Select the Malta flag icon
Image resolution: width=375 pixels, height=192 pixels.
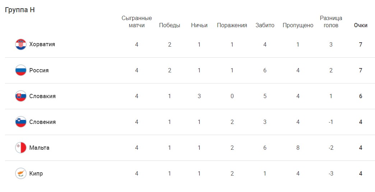point(21,148)
